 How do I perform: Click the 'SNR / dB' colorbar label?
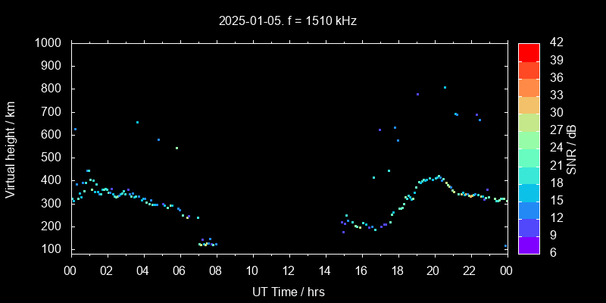[x=572, y=148]
